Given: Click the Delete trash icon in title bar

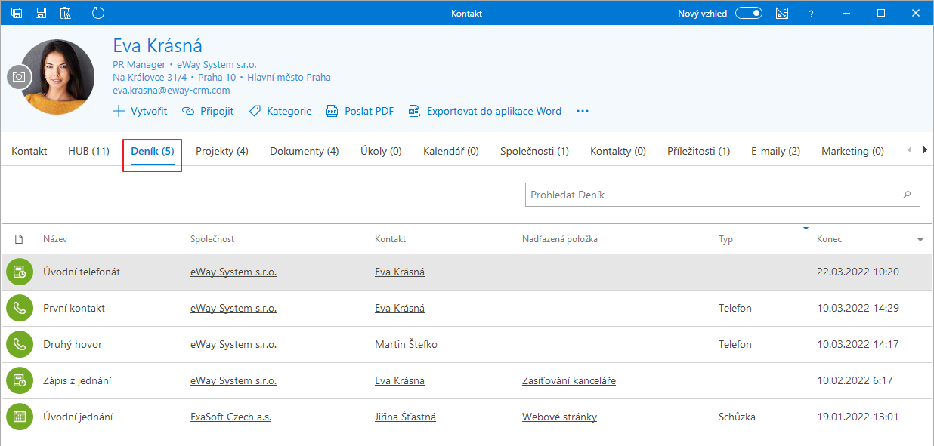Looking at the screenshot, I should (65, 13).
